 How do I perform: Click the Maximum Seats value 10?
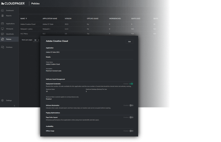pos(47,91)
